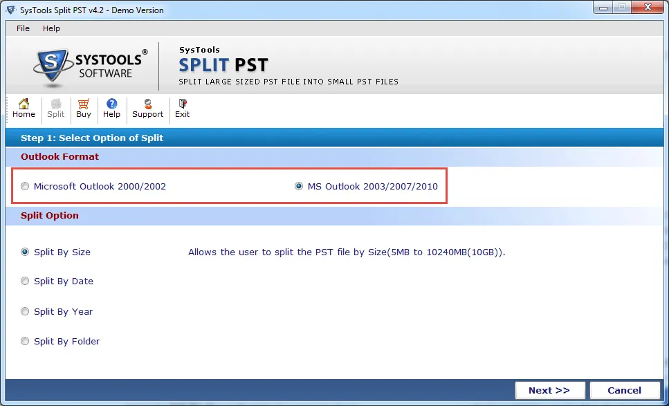Click the Home toolbar icon
This screenshot has height=406, width=669.
coord(24,109)
